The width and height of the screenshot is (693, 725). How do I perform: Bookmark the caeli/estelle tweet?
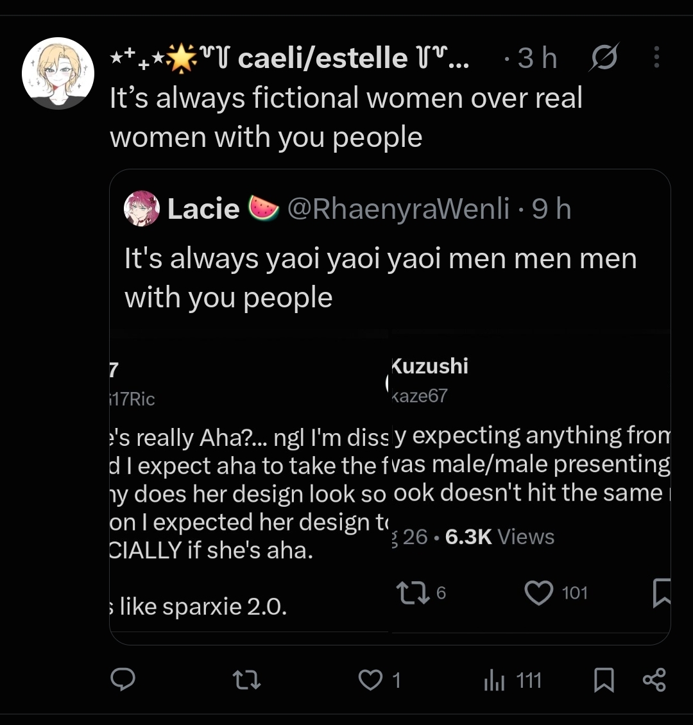point(604,680)
